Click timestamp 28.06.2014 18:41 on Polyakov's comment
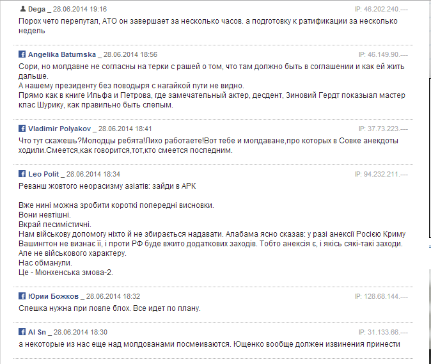 125,129
